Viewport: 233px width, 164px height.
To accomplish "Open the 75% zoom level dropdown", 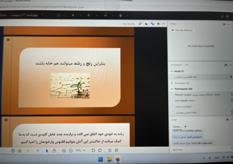I will 81,150.
